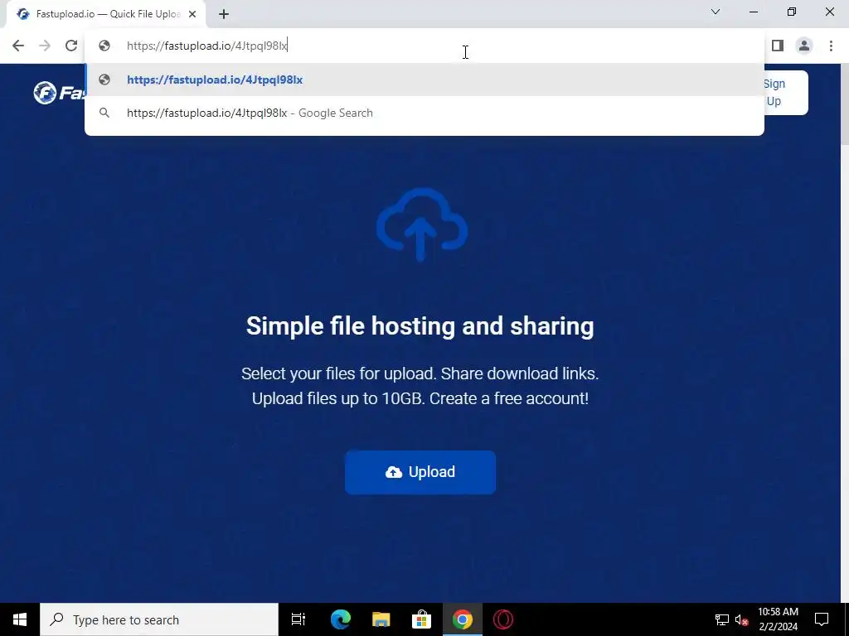Click the Chrome taskbar icon
The image size is (849, 636).
[x=462, y=619]
